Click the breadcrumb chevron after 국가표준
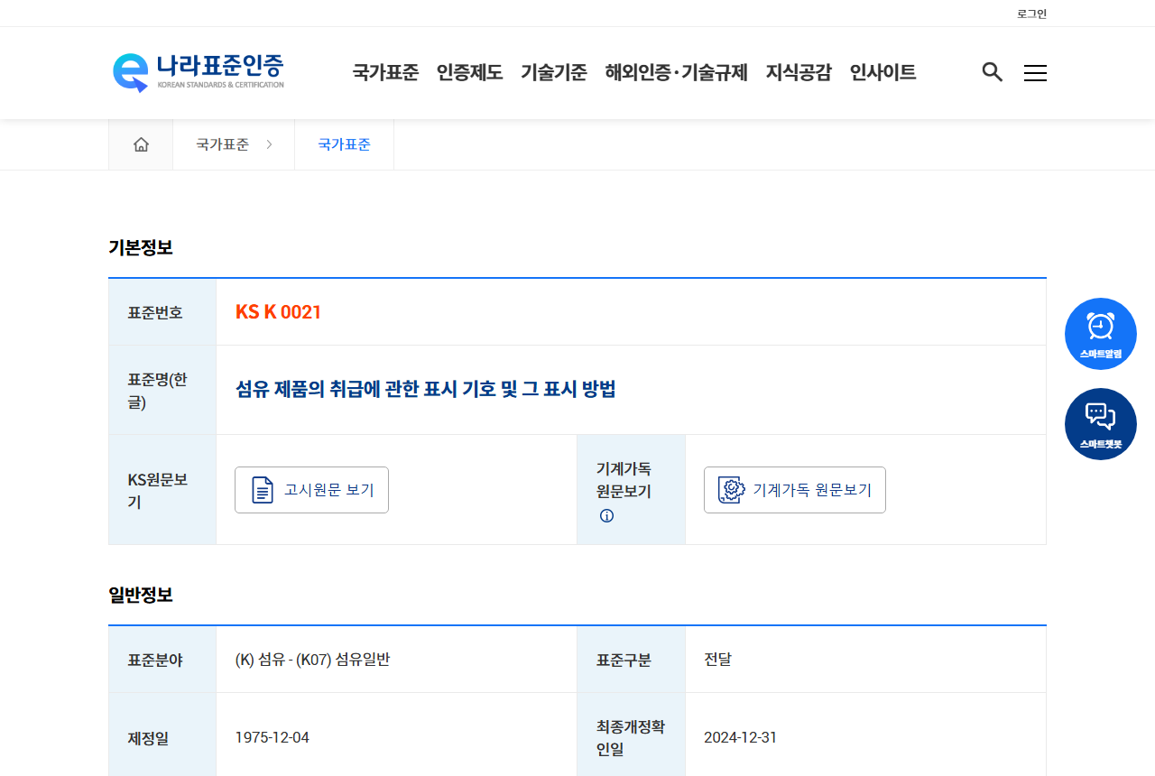Viewport: 1155px width, 776px height. click(x=269, y=144)
